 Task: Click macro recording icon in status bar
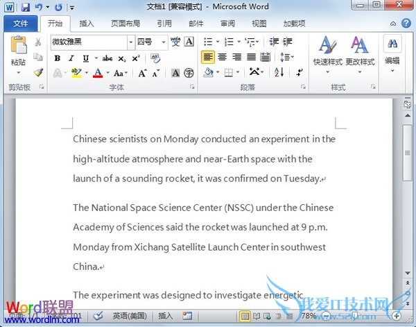187,316
